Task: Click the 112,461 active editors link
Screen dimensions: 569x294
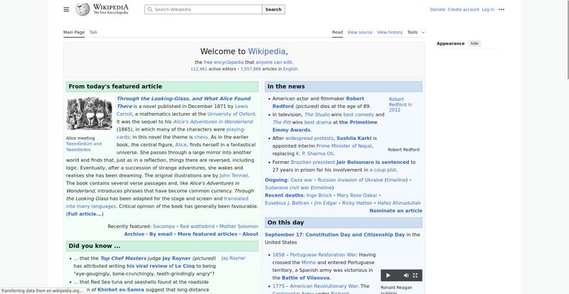Action: 199,69
